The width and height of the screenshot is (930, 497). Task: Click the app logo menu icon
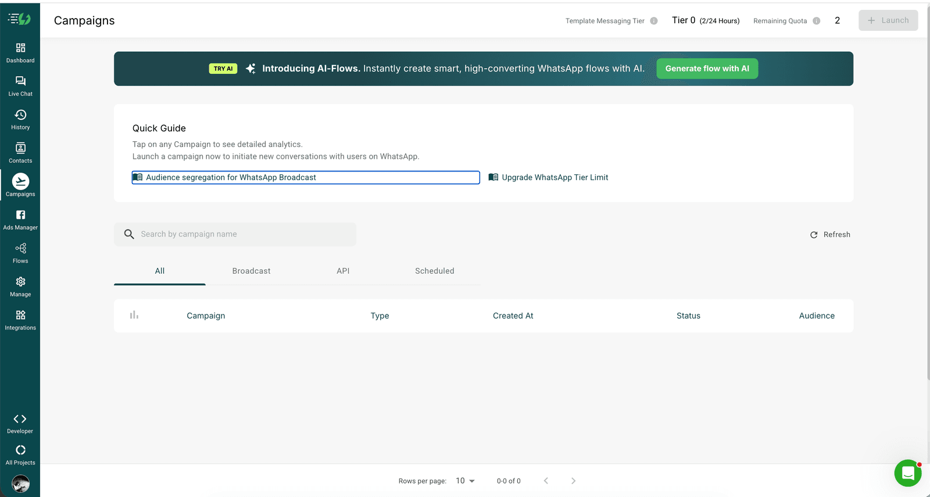[19, 19]
